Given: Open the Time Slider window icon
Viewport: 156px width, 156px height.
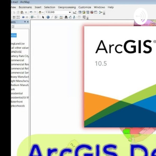Looking at the screenshot, I should [79, 17].
